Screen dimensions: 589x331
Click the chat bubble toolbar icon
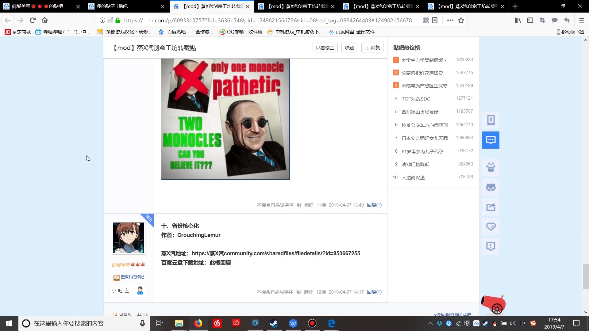click(555, 20)
